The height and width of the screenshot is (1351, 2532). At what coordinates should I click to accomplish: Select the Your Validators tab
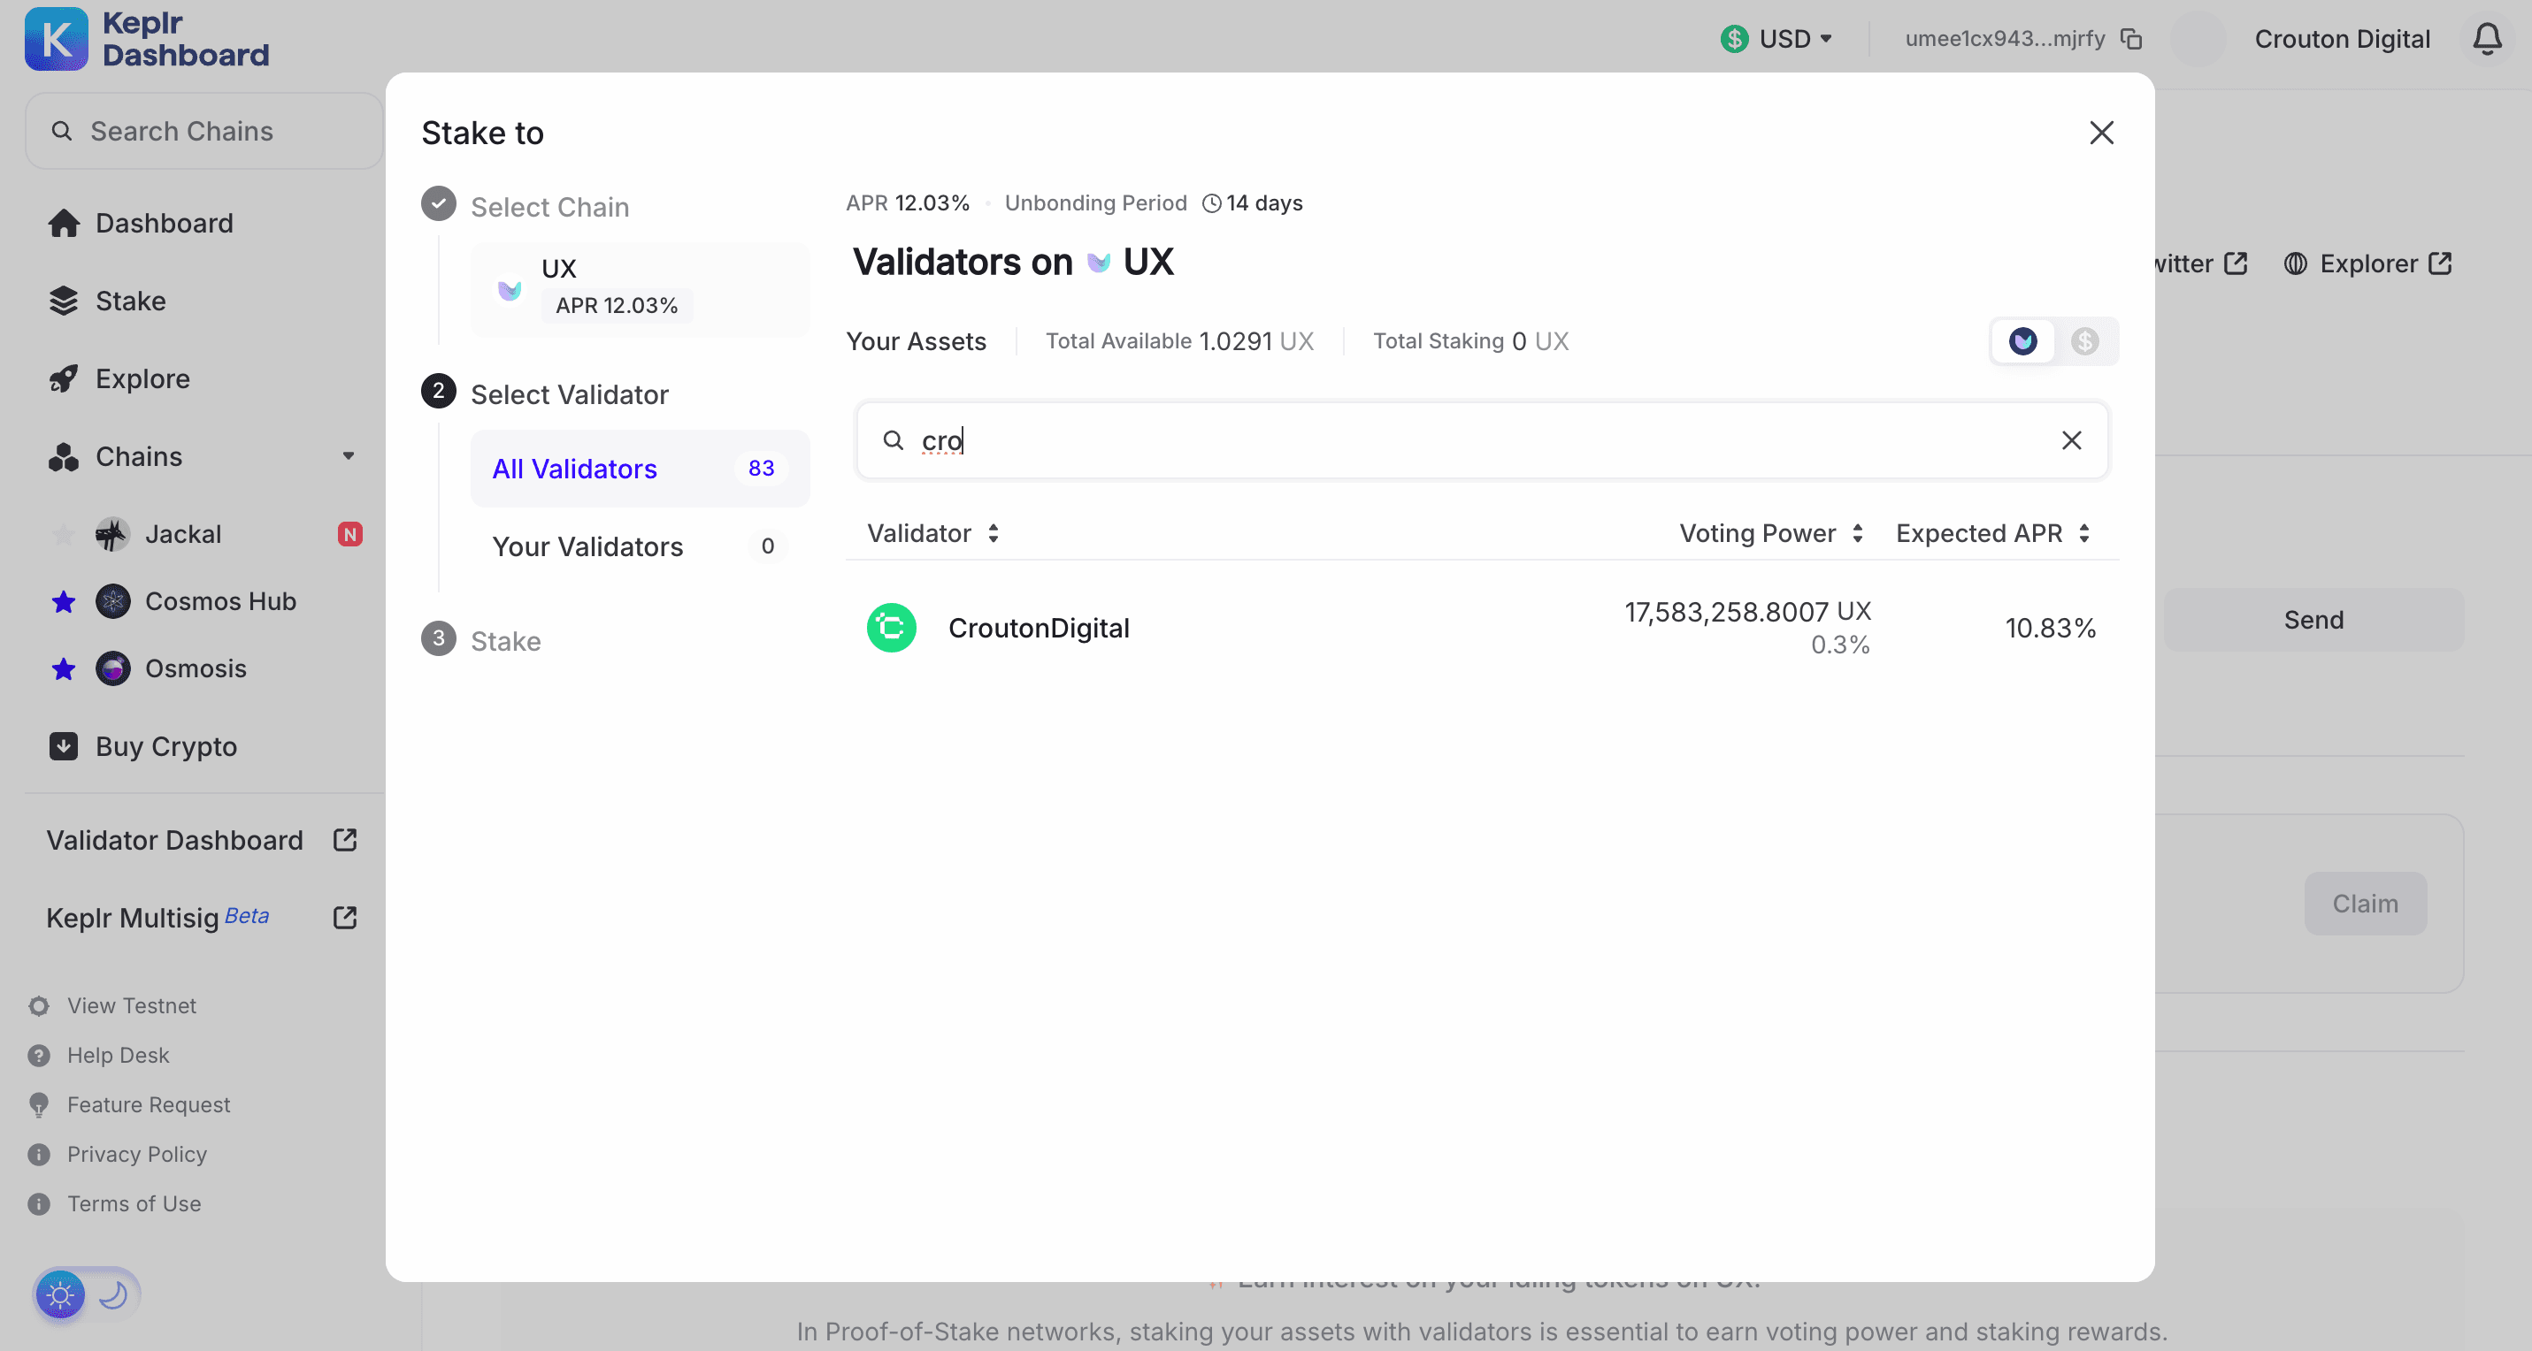coord(640,546)
